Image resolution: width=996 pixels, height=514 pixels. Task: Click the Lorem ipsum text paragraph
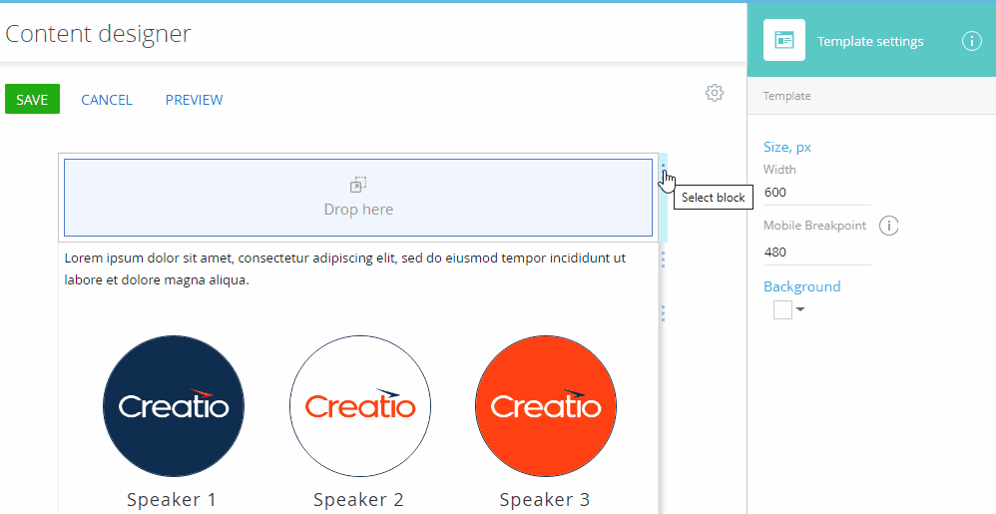click(x=345, y=268)
